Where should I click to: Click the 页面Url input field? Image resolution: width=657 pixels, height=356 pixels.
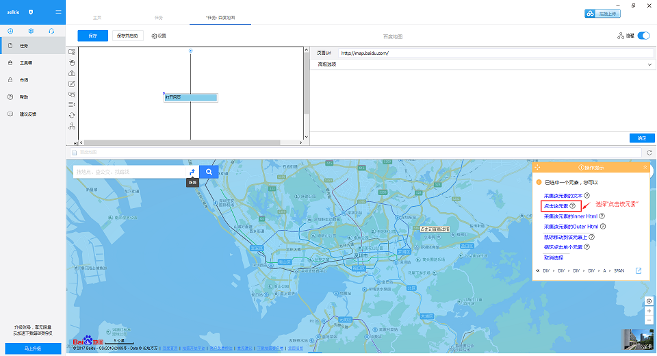coord(495,53)
